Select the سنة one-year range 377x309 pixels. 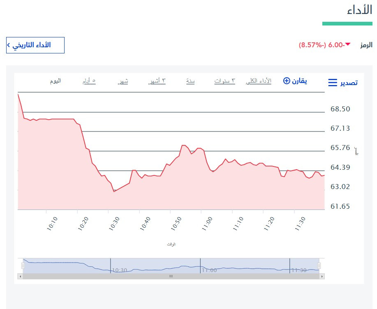190,81
